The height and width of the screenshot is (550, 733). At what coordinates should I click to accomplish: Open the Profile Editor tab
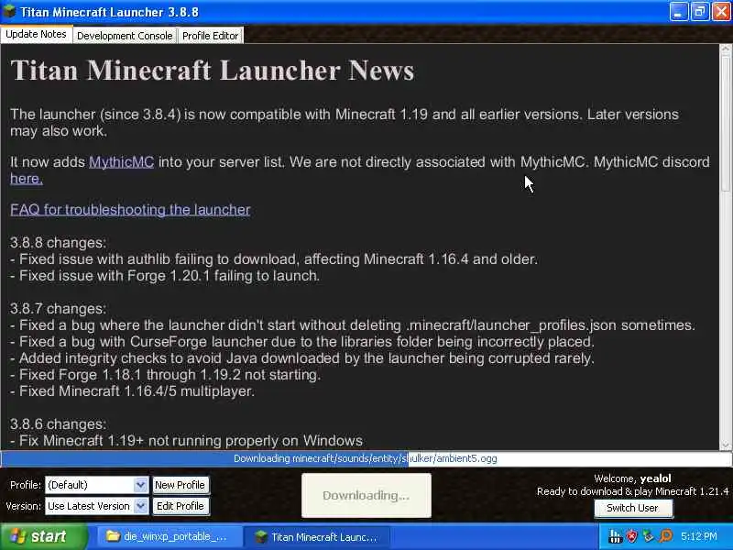point(211,36)
